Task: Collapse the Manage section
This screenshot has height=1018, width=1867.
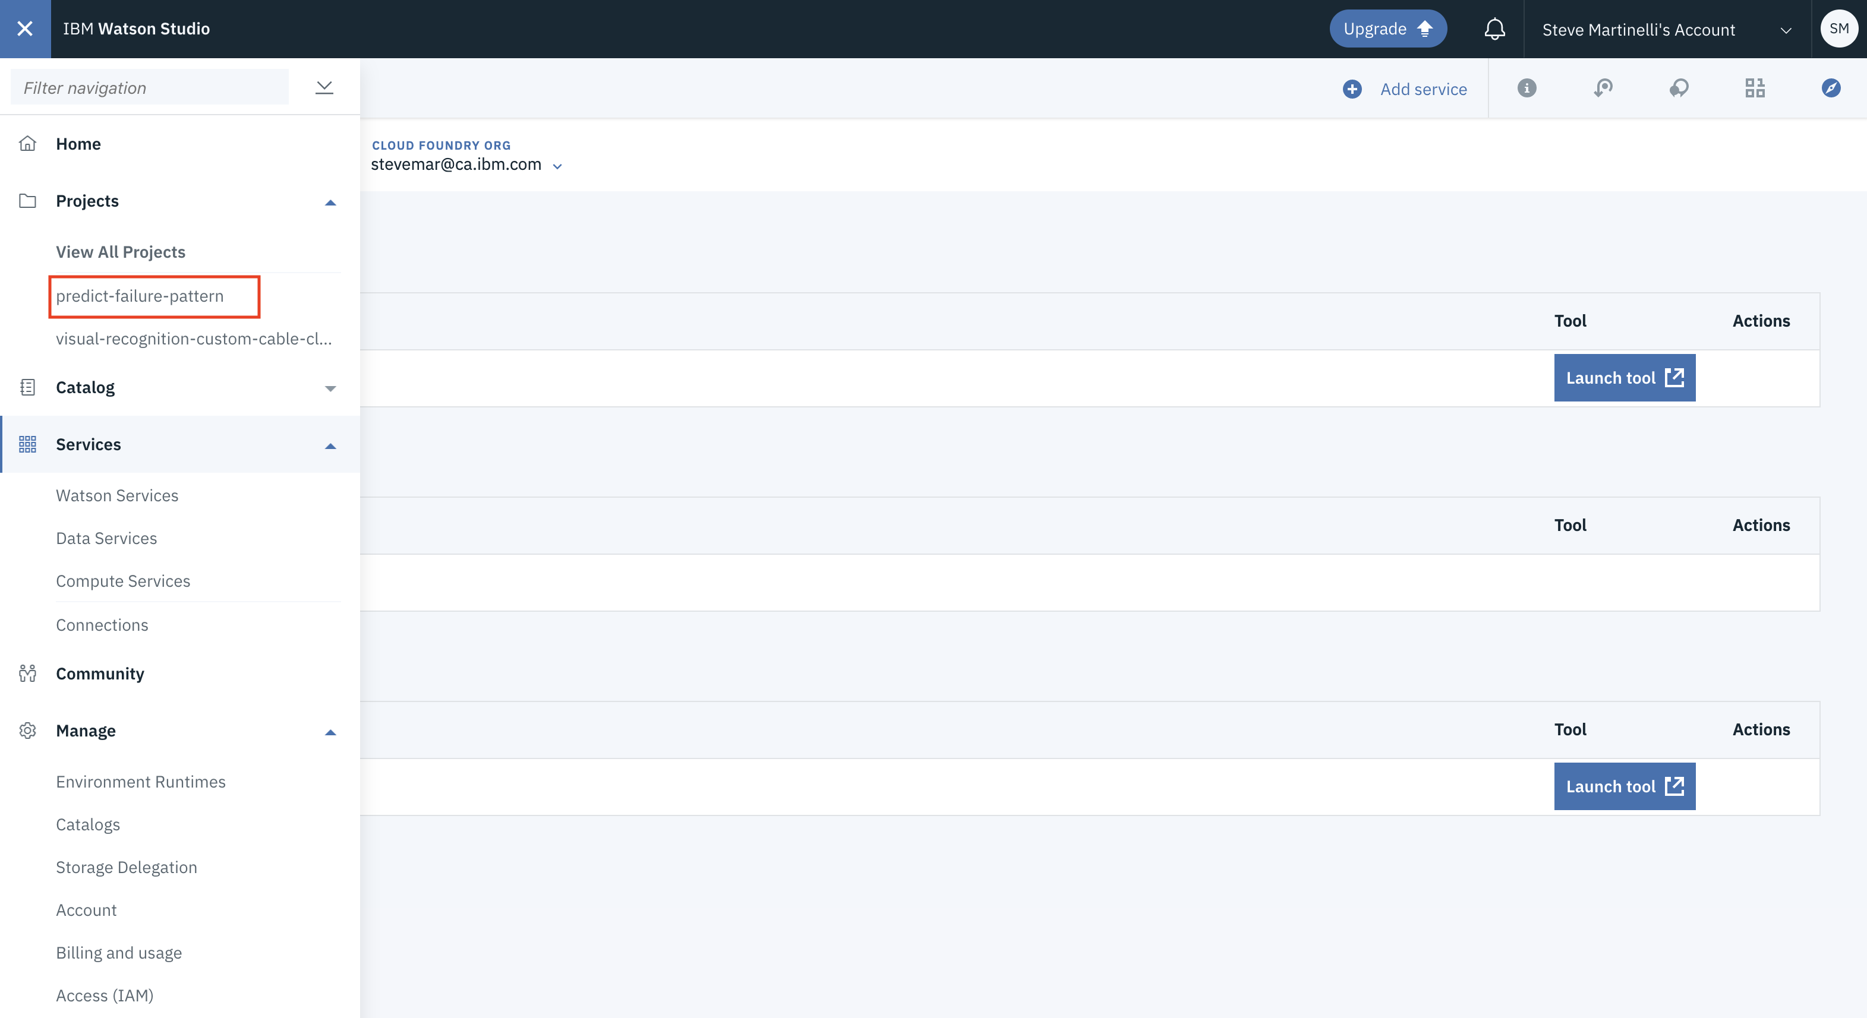Action: [330, 732]
